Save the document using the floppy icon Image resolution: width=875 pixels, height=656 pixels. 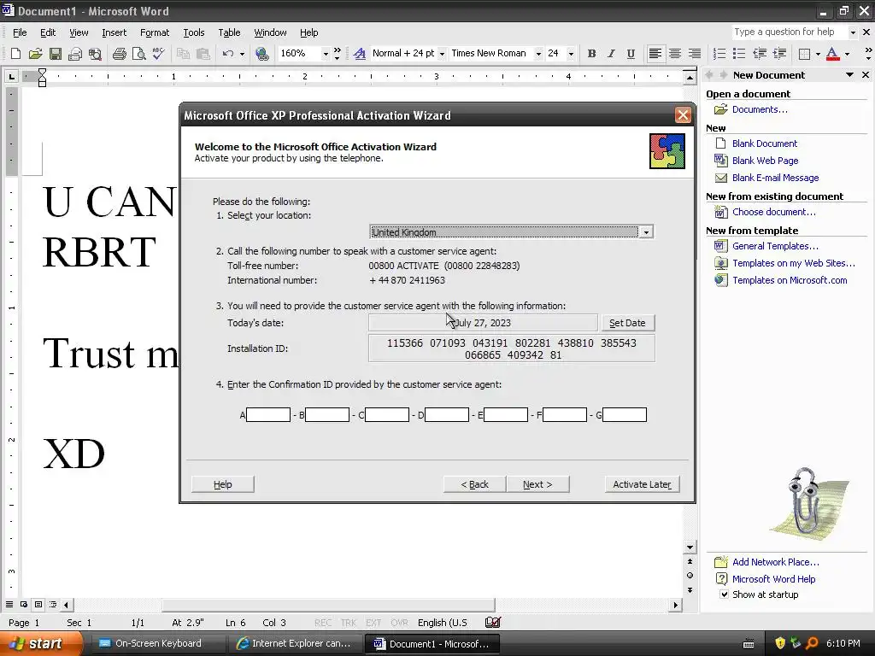point(56,54)
